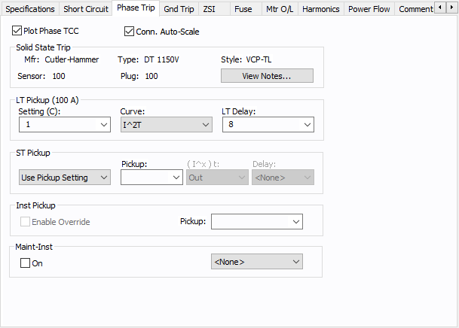
Task: Select the ZSI tab
Action: [210, 9]
